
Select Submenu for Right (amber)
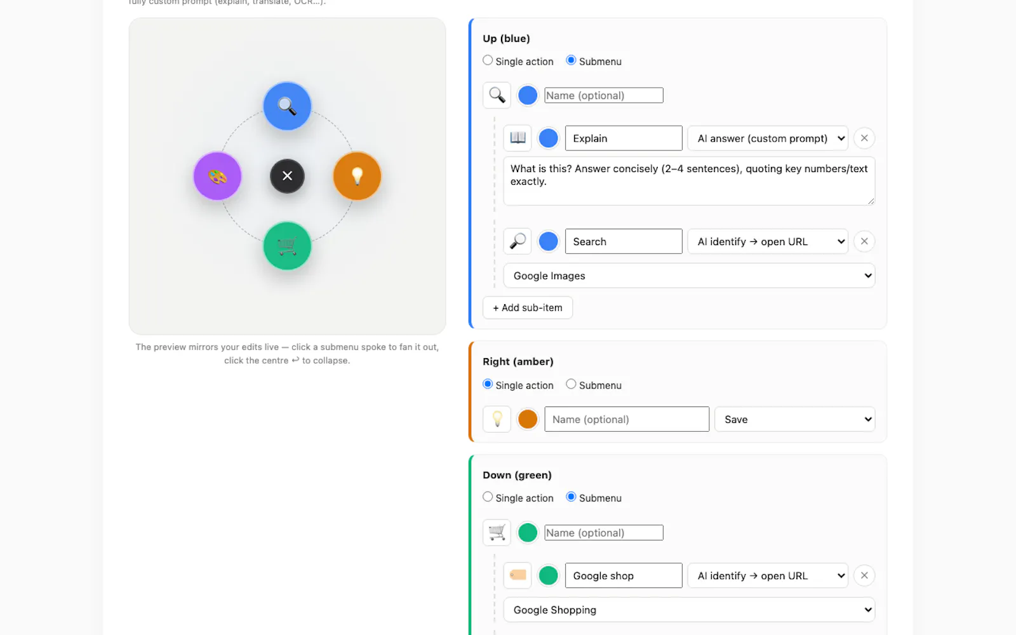[571, 384]
